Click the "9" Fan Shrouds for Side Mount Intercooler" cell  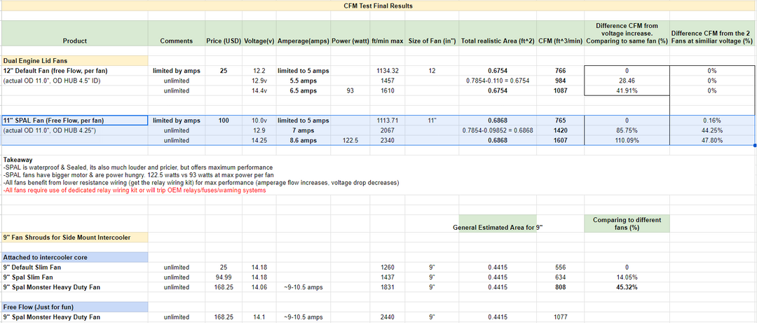coord(67,238)
